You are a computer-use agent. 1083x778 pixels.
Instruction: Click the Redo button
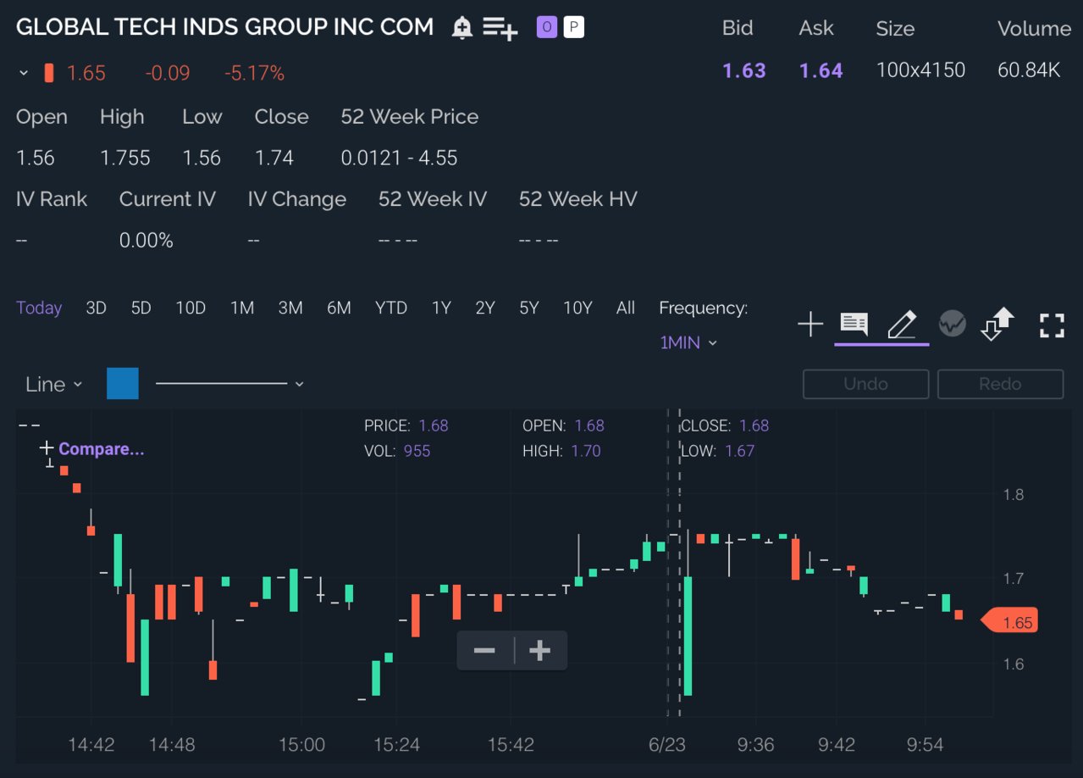pyautogui.click(x=1000, y=384)
